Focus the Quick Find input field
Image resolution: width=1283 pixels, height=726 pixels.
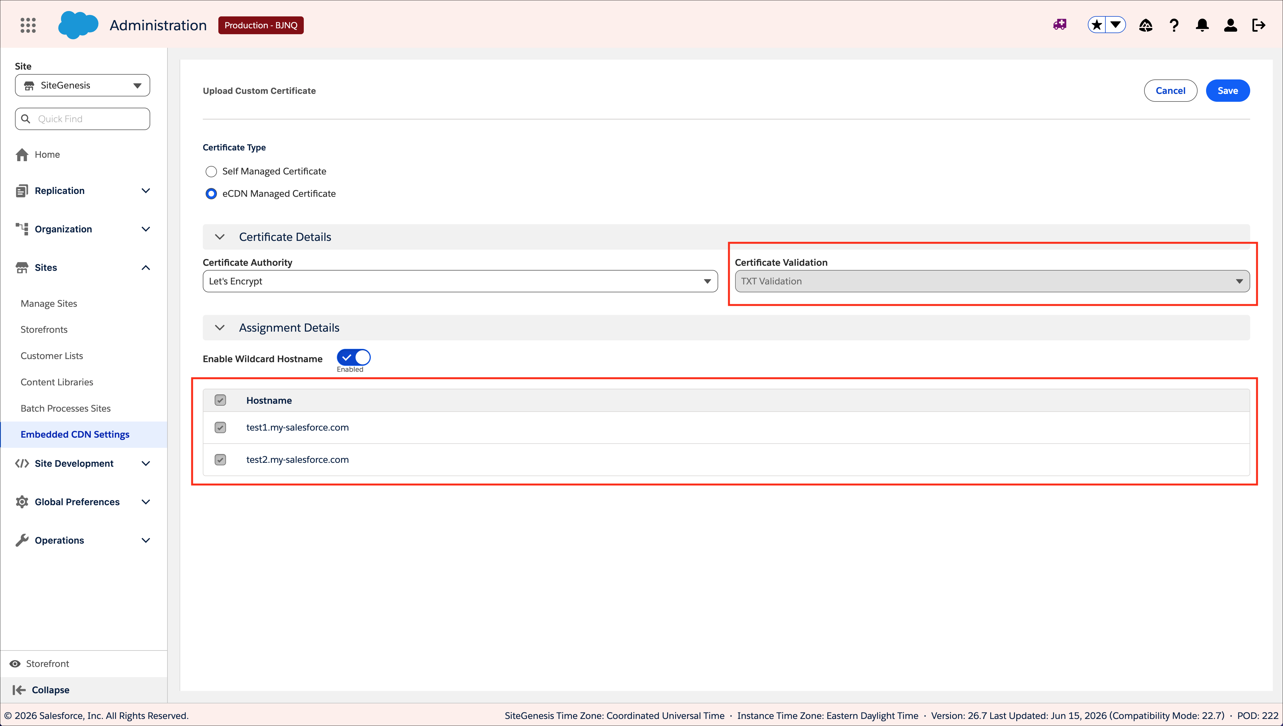[82, 119]
